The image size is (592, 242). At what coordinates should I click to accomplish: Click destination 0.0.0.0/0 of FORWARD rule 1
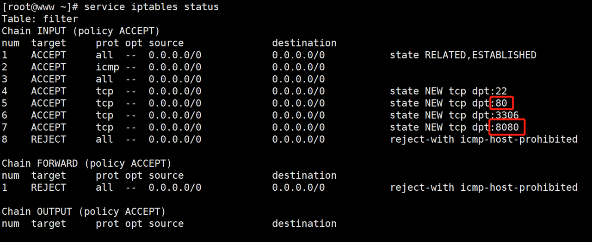click(x=298, y=188)
